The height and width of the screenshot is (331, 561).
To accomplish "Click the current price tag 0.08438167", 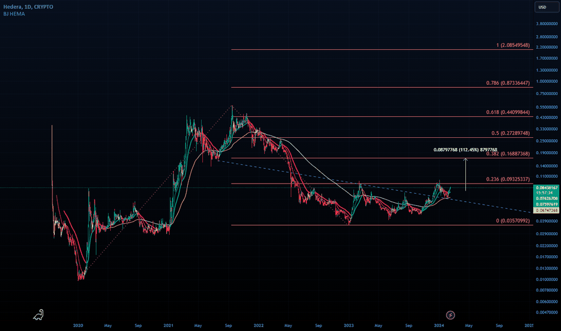I will pos(547,188).
